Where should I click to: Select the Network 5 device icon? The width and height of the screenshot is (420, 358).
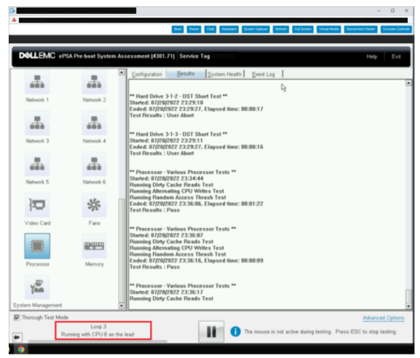37,164
